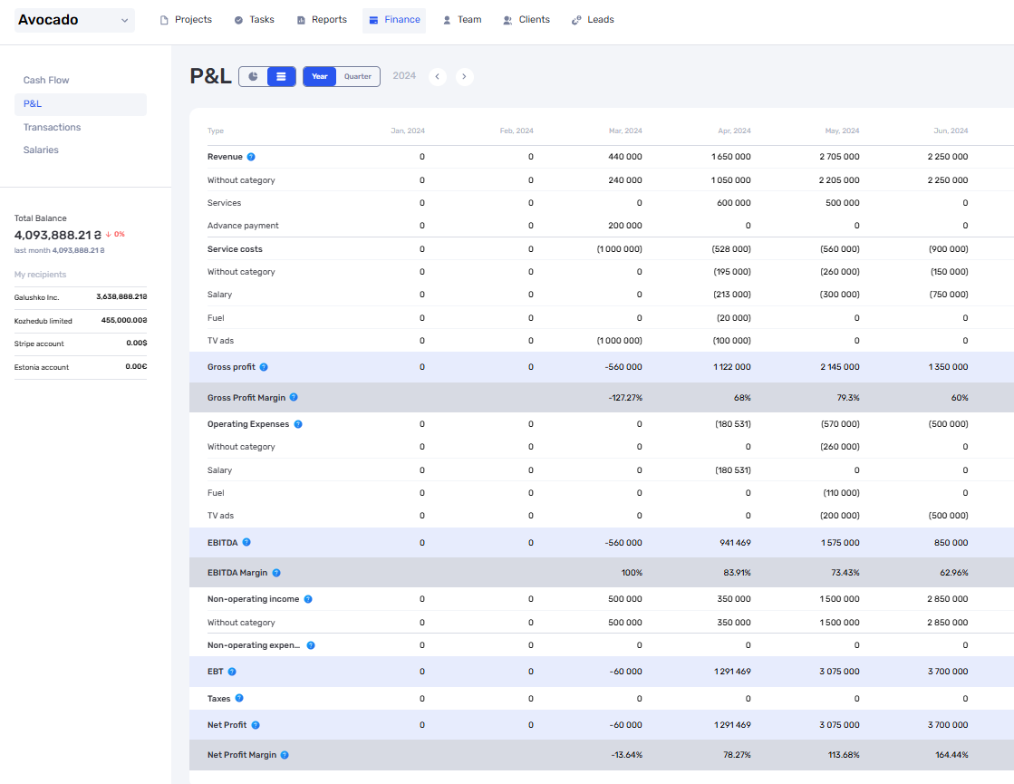Image resolution: width=1014 pixels, height=784 pixels.
Task: Select the Finance tab
Action: 394,20
